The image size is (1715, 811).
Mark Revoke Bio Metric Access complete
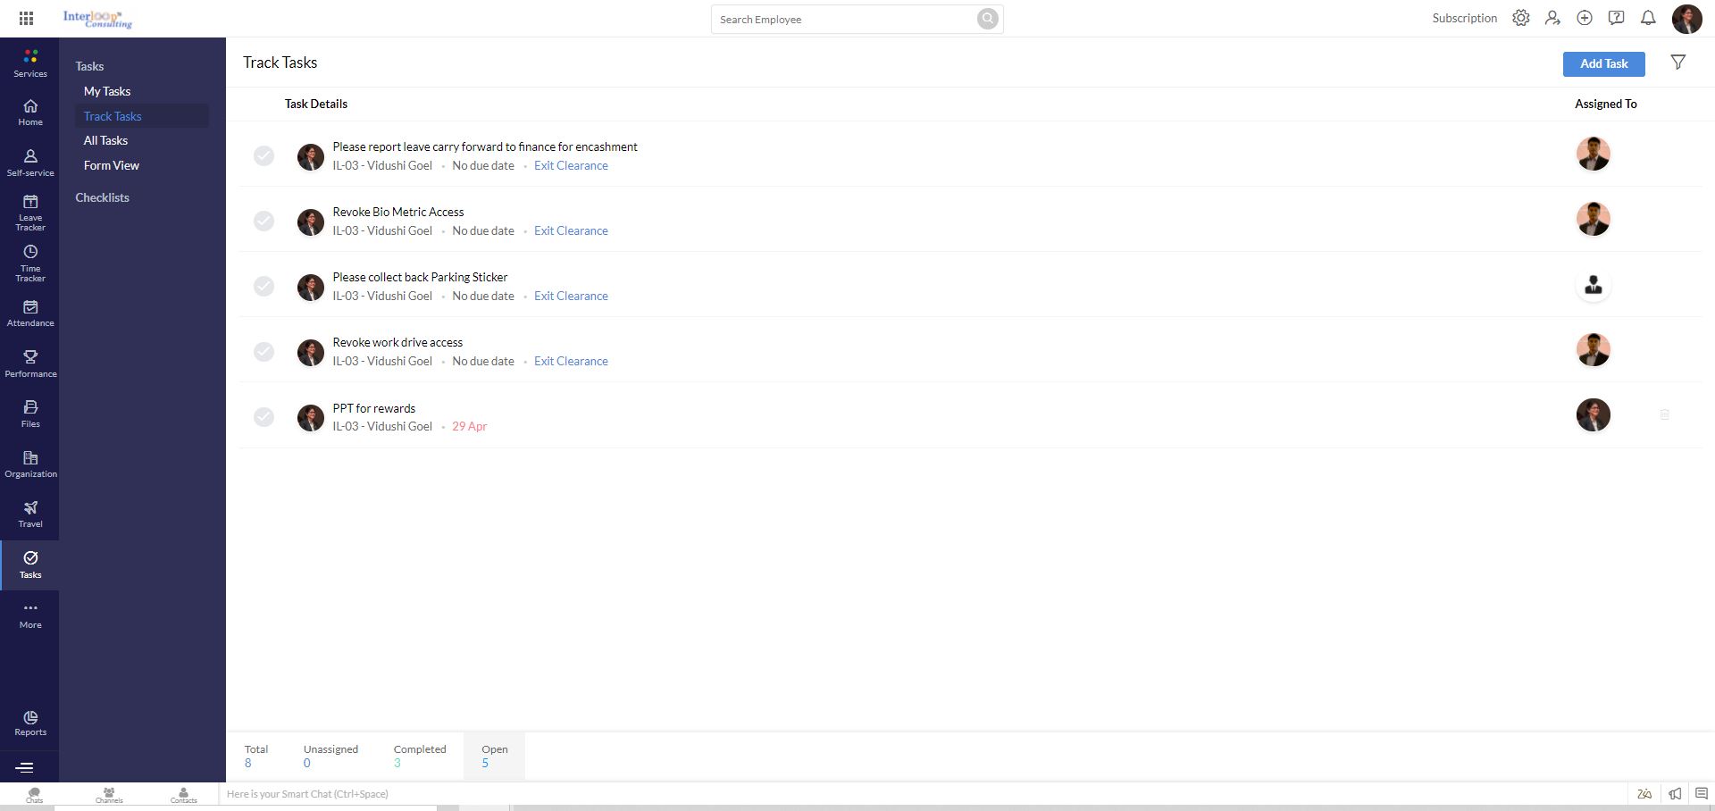click(264, 221)
